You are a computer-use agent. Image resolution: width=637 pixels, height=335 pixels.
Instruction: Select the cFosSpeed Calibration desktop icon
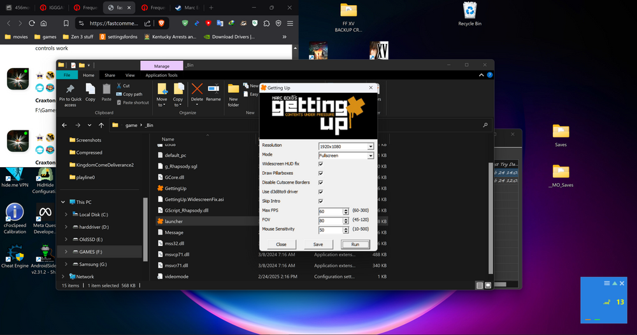tap(15, 219)
